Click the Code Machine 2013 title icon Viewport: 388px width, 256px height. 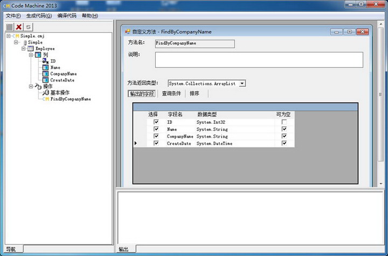pos(6,5)
